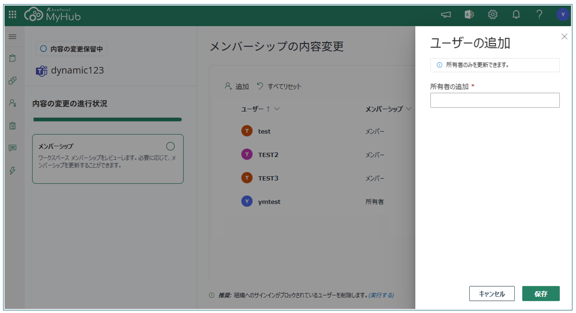Viewport: 576px width, 313px height.
Task: Open the announcements megaphone icon
Action: click(x=446, y=15)
